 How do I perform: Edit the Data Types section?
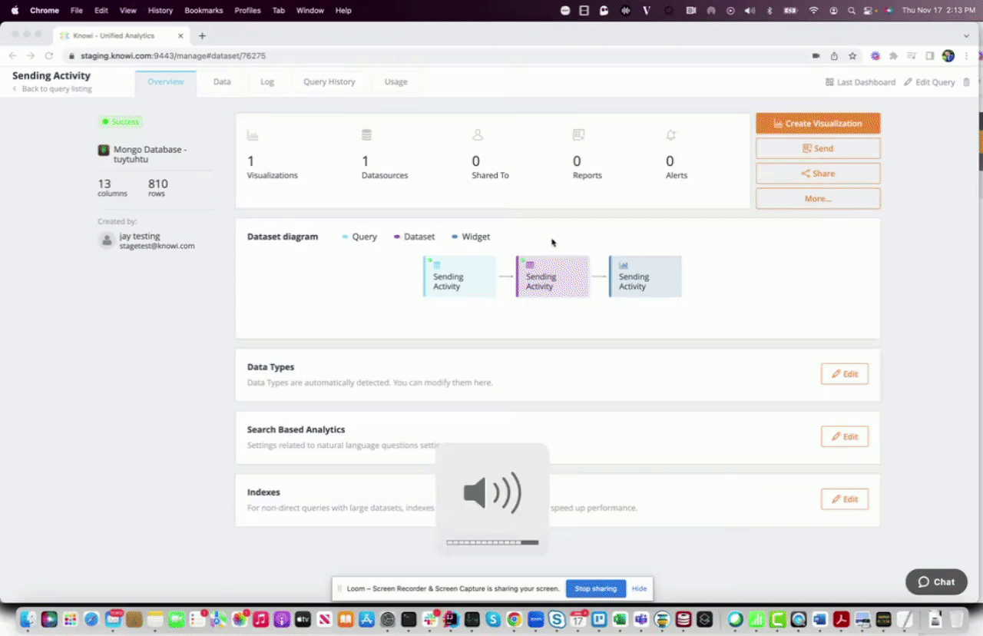pos(844,374)
